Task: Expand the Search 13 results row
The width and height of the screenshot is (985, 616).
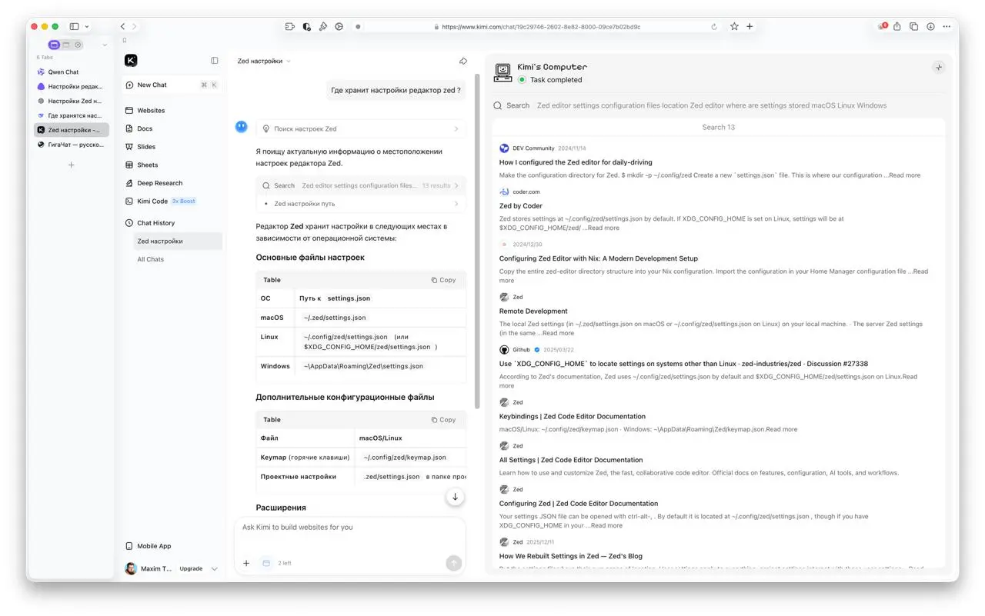Action: [361, 185]
